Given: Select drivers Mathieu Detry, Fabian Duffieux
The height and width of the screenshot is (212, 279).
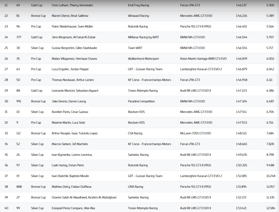Looking at the screenshot, I should pyautogui.click(x=72, y=187).
